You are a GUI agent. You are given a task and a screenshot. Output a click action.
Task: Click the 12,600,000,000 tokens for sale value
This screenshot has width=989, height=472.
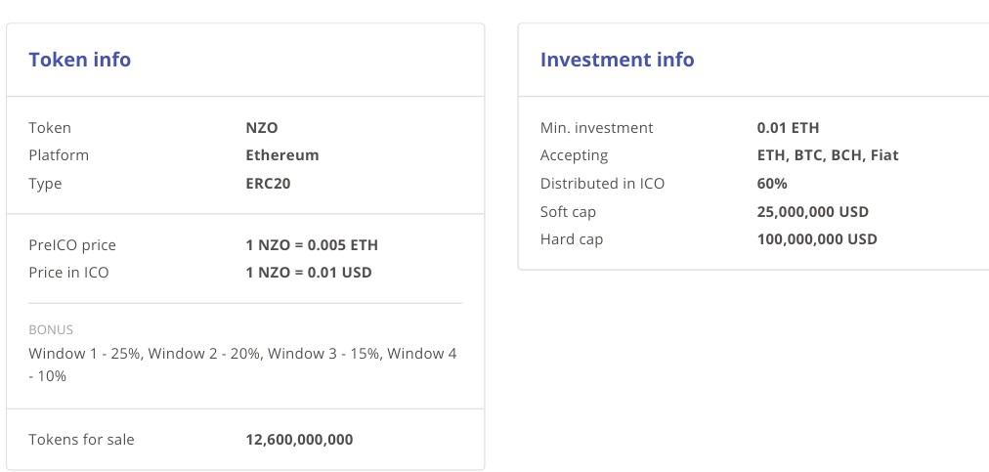pos(299,439)
